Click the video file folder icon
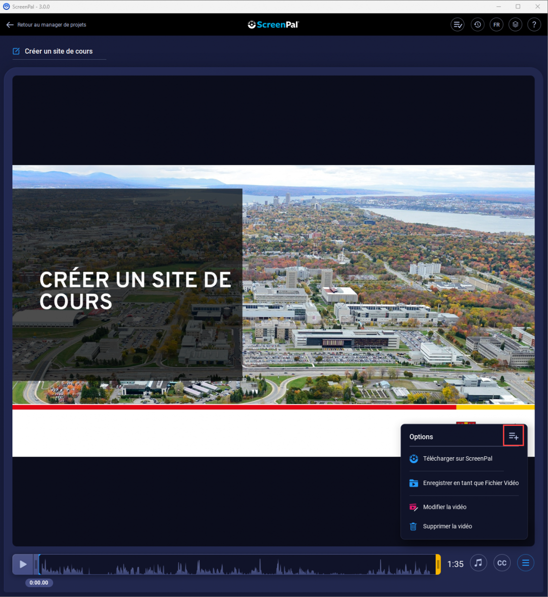The image size is (548, 597). (x=414, y=483)
